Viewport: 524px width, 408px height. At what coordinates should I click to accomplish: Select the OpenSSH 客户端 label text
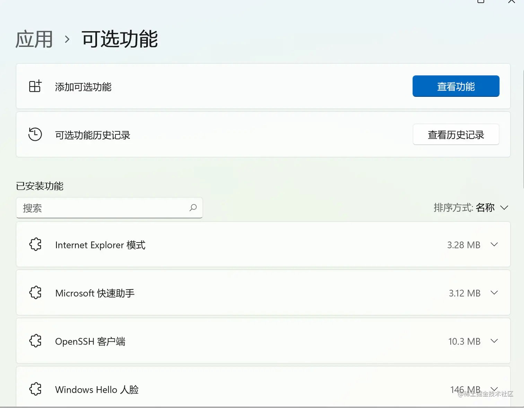[90, 341]
